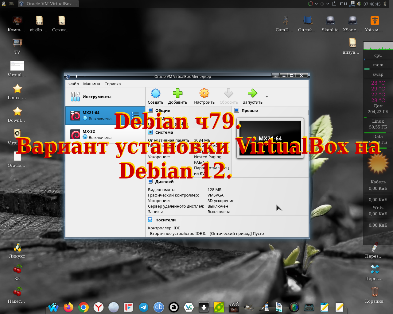Click the ru keyboard layout indicator
The width and height of the screenshot is (393, 314).
(344, 4)
